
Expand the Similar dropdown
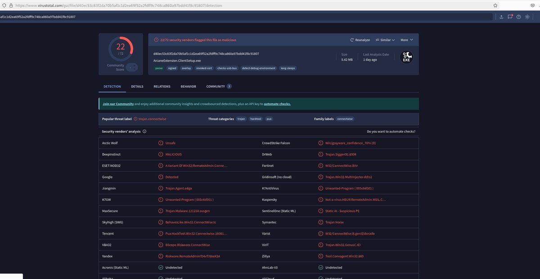385,40
